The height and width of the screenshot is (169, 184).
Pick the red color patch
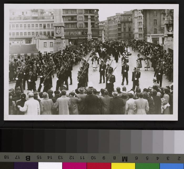[x=99, y=166]
